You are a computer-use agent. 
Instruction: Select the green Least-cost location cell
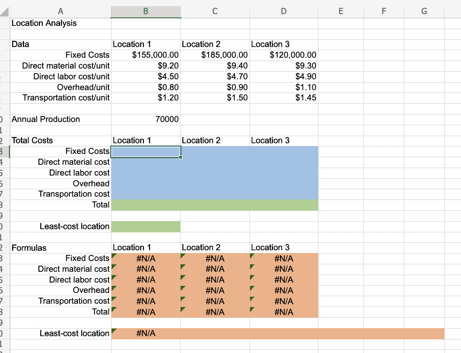click(145, 226)
